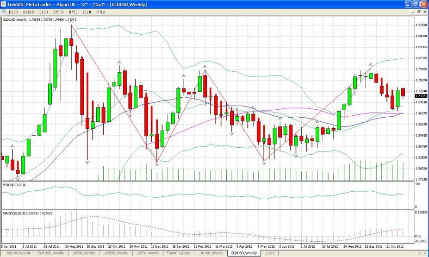Viewport: 429px width, 257px height.
Task: Open the כלים (Tools) menu
Action: 74,11
